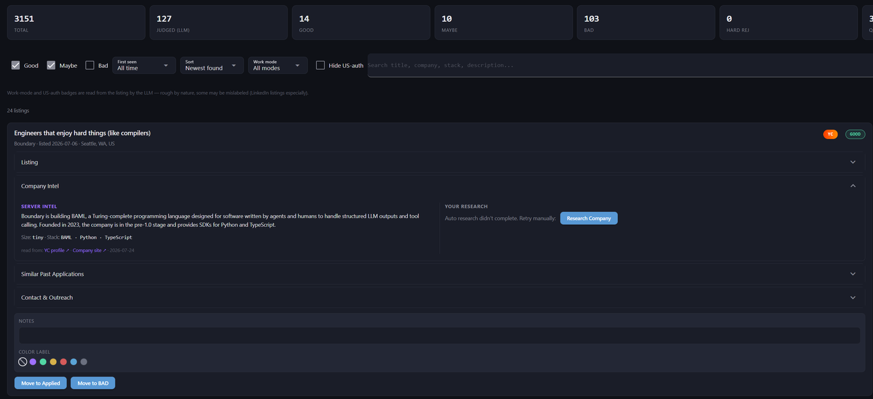Click the search listings field
This screenshot has width=873, height=399.
tap(620, 65)
